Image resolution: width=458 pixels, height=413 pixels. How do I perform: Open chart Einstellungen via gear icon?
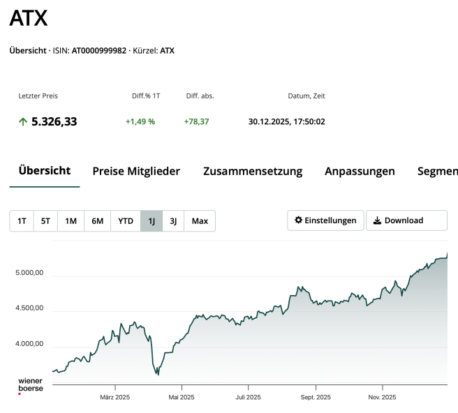click(x=299, y=220)
